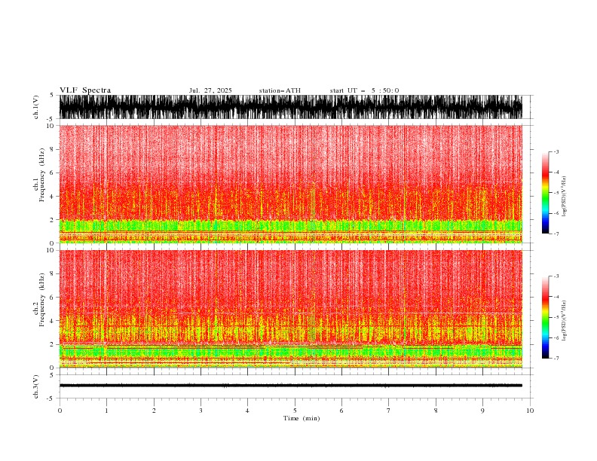The image size is (597, 461).
Task: Click the "VLF Spectra" title text
Action: (x=85, y=90)
